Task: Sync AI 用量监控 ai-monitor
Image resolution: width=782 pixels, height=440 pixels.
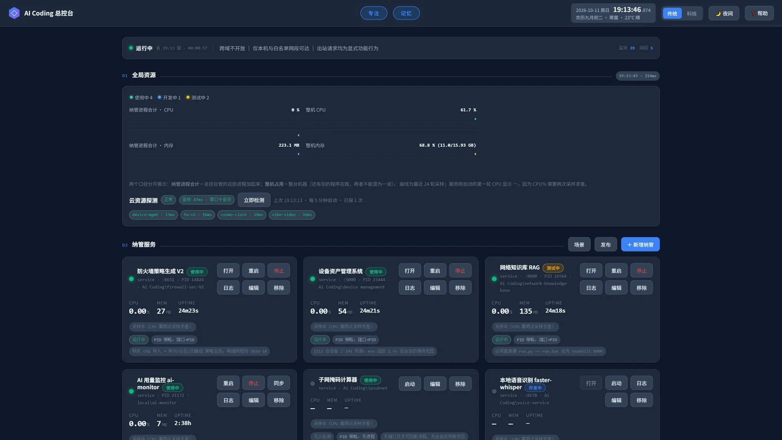Action: click(x=279, y=383)
